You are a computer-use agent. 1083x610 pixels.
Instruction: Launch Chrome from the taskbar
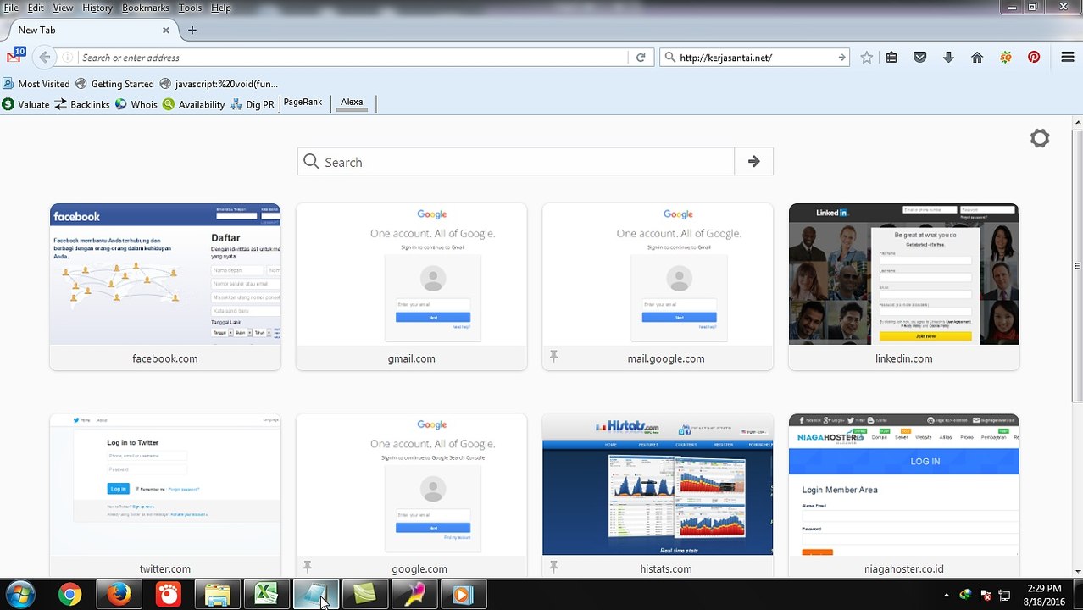[x=70, y=595]
